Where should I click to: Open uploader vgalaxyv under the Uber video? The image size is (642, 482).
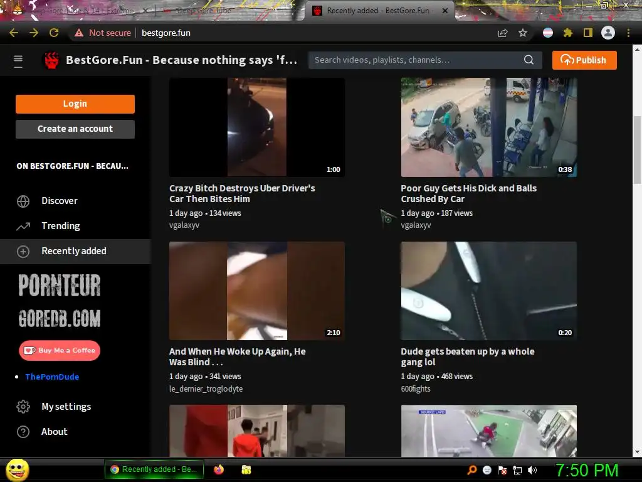pyautogui.click(x=184, y=225)
